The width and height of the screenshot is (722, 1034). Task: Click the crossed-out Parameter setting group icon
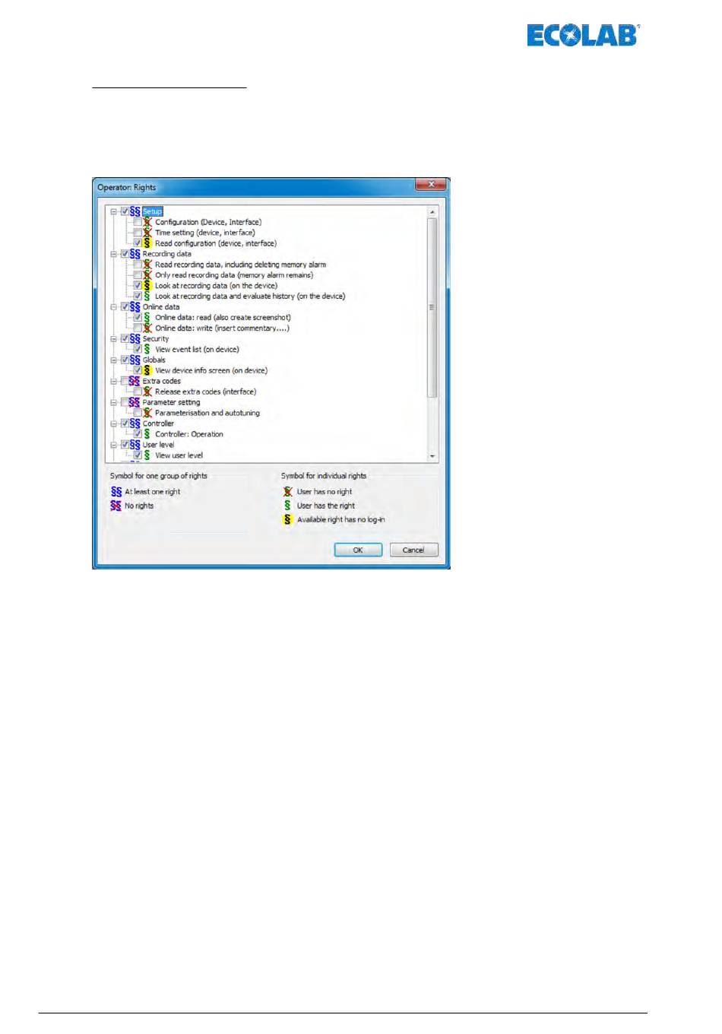click(135, 403)
